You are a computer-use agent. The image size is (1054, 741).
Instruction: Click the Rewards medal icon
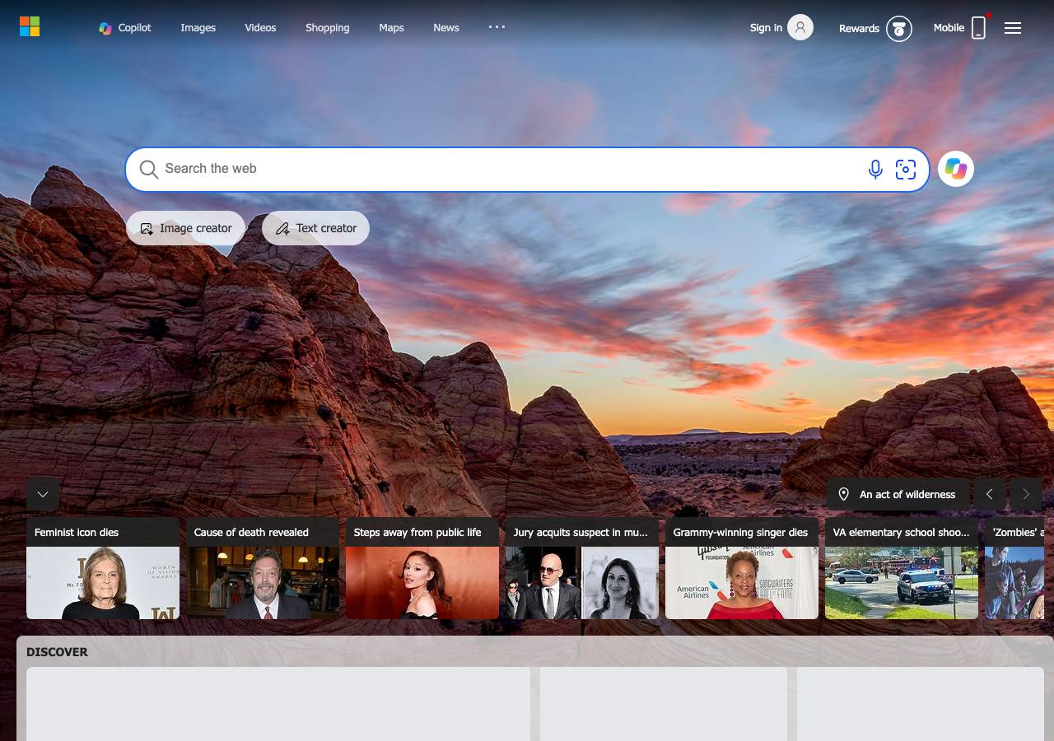[x=899, y=29]
